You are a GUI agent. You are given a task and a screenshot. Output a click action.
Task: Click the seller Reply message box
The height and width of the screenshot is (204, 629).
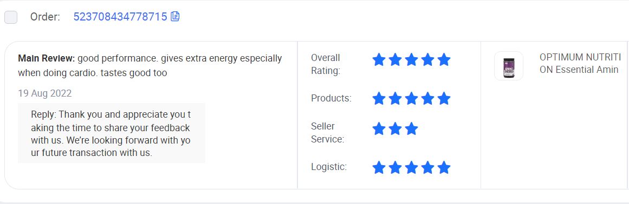112,133
